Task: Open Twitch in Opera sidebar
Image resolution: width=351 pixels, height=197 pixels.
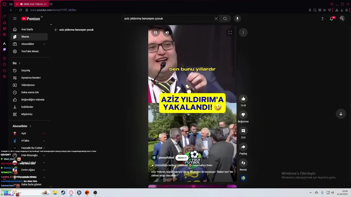Action: click(4, 50)
